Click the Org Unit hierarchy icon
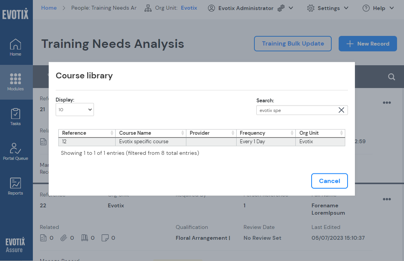Viewport: 404px width, 261px height. (x=148, y=8)
